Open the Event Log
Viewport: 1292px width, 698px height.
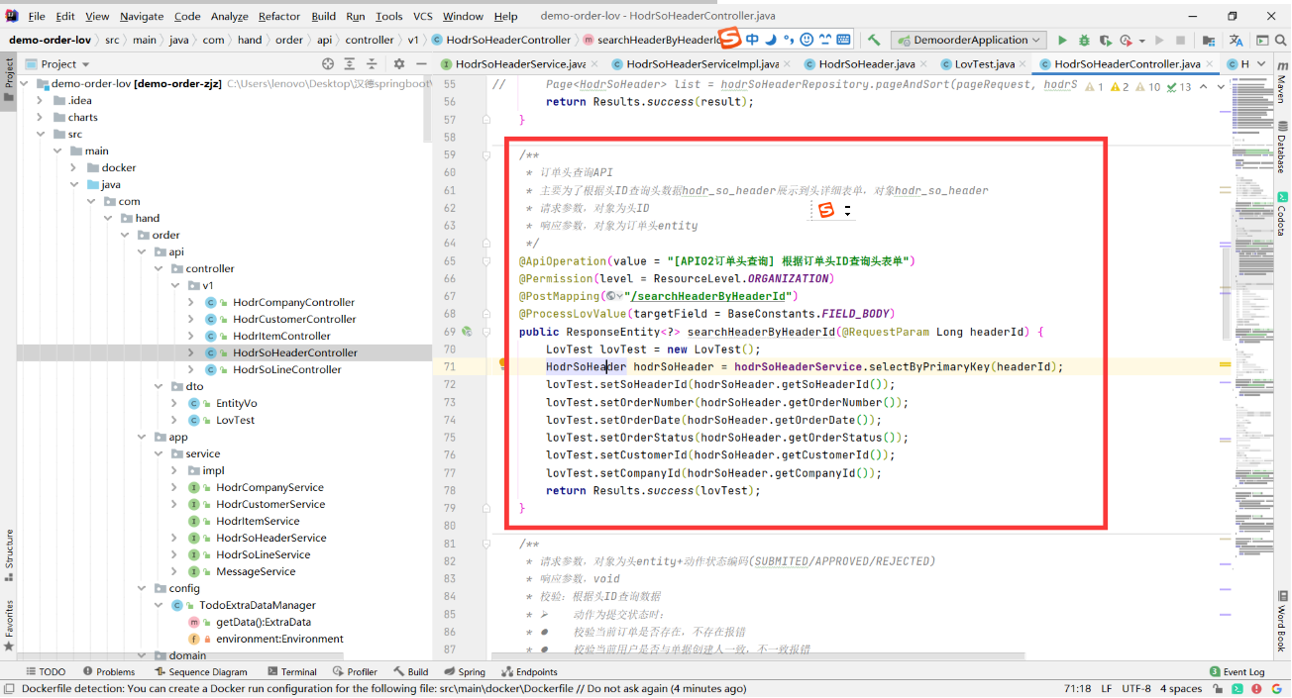coord(1237,671)
